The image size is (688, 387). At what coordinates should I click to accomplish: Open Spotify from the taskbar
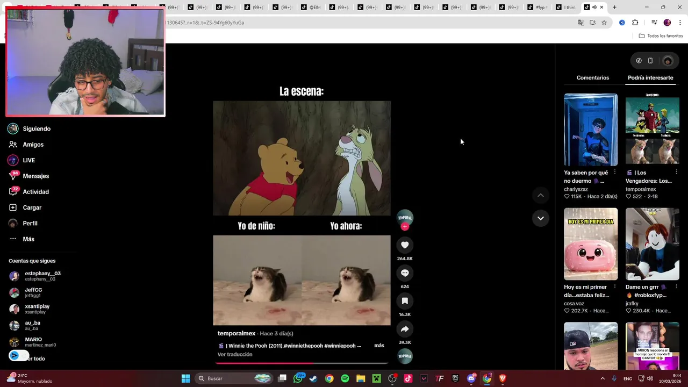pyautogui.click(x=345, y=378)
